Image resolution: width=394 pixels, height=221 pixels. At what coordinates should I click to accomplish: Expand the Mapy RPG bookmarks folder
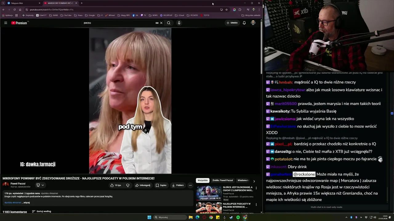point(123,15)
